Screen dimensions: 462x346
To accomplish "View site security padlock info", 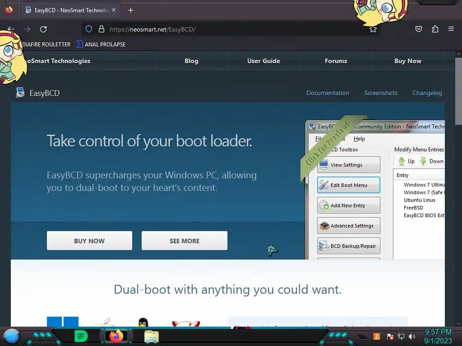I will [102, 29].
